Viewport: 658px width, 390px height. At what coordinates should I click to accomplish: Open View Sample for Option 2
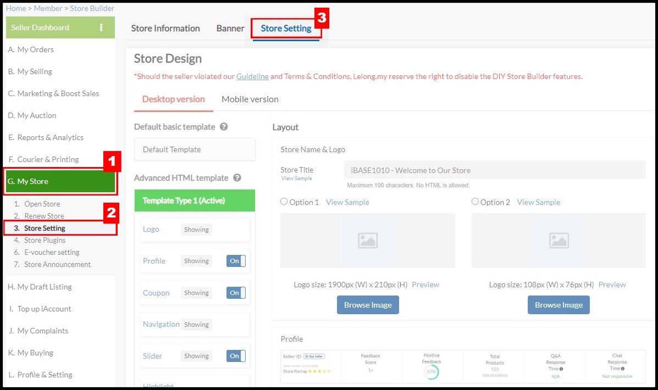[538, 202]
